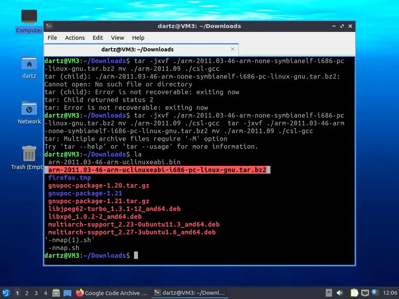
Task: Click the 'Try tar --help' message line
Action: (x=151, y=146)
